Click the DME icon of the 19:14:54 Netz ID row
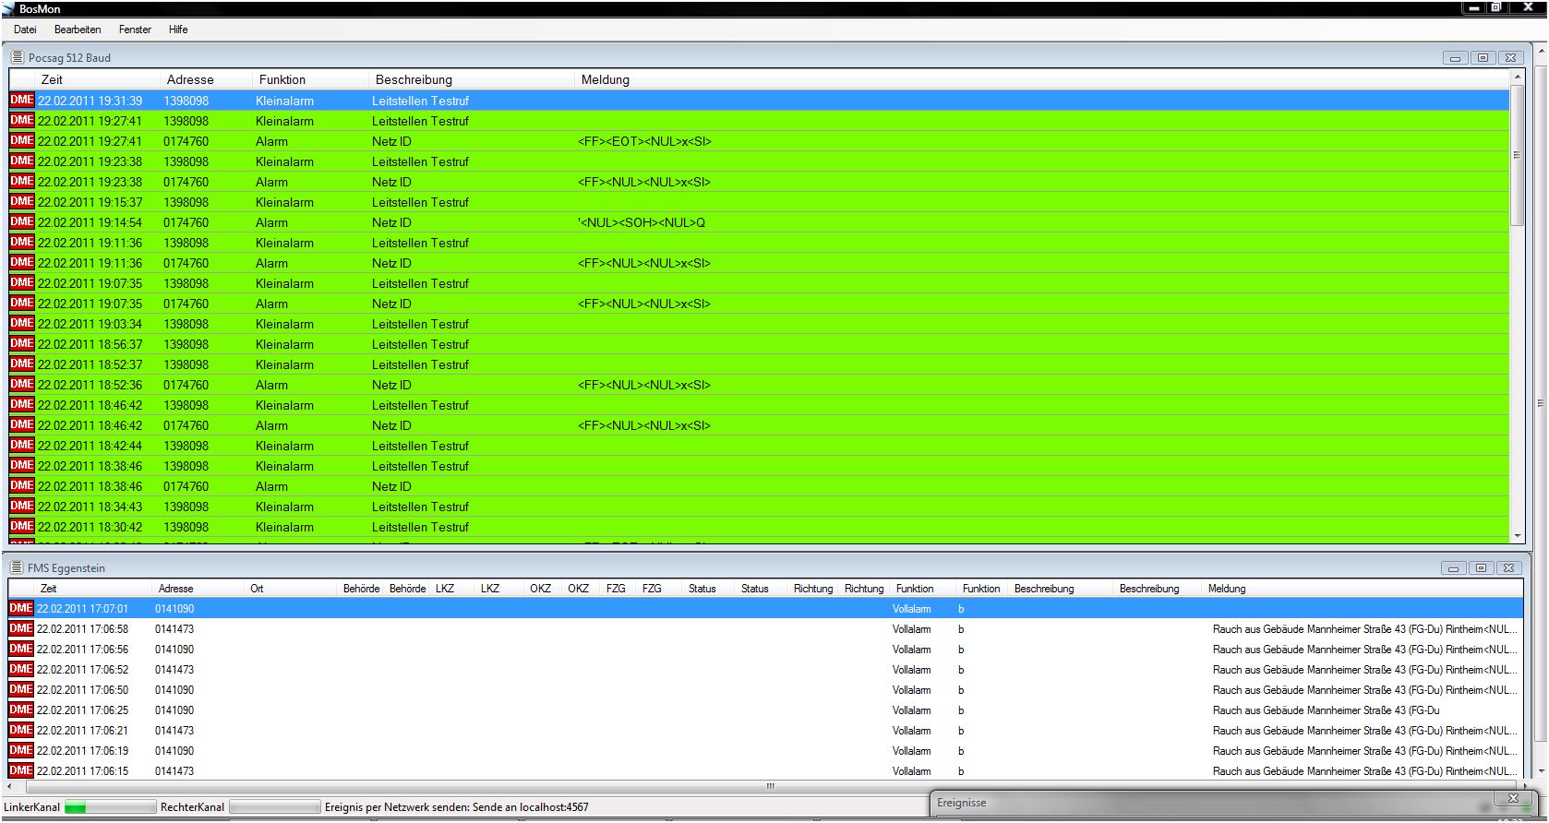The image size is (1549, 823). (21, 222)
